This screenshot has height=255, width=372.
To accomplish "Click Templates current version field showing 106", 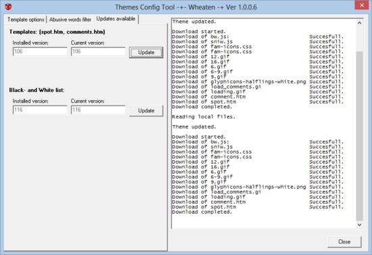I will click(x=98, y=51).
